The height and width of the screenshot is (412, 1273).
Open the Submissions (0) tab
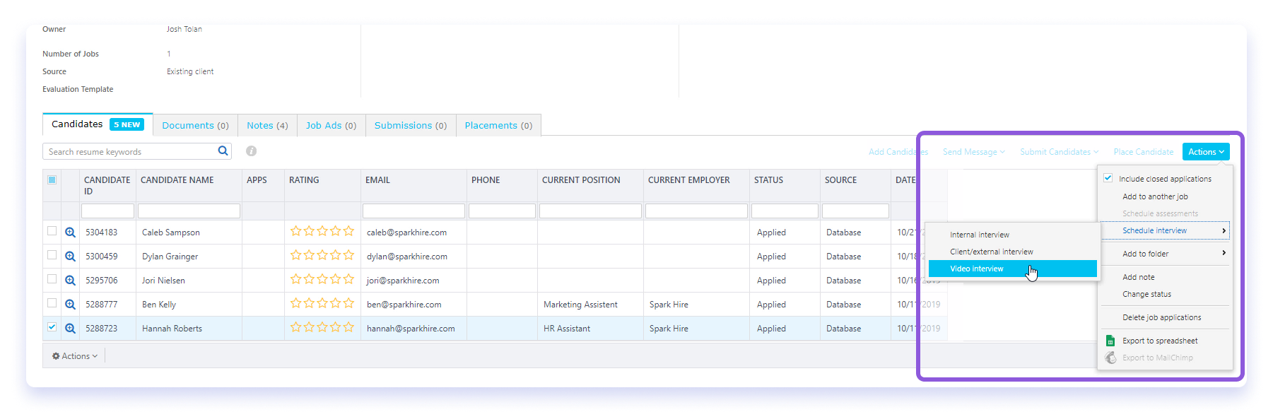[x=411, y=125]
